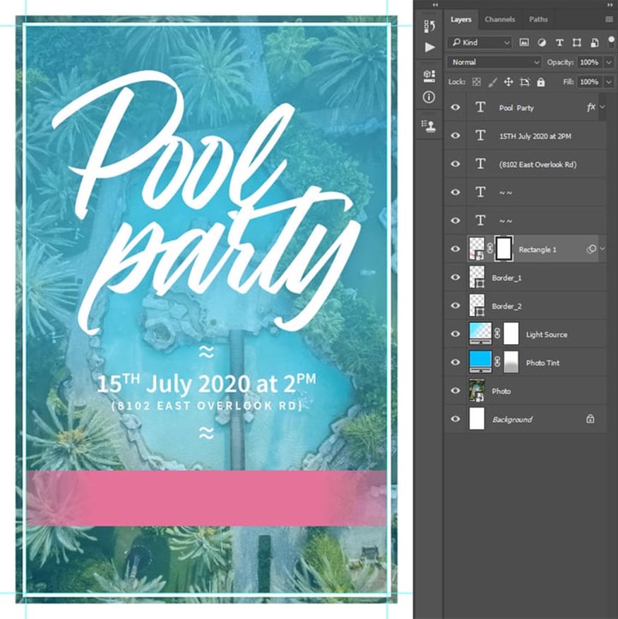618x619 pixels.
Task: Expand Rectangle 1 smart filters chevron
Action: [602, 249]
